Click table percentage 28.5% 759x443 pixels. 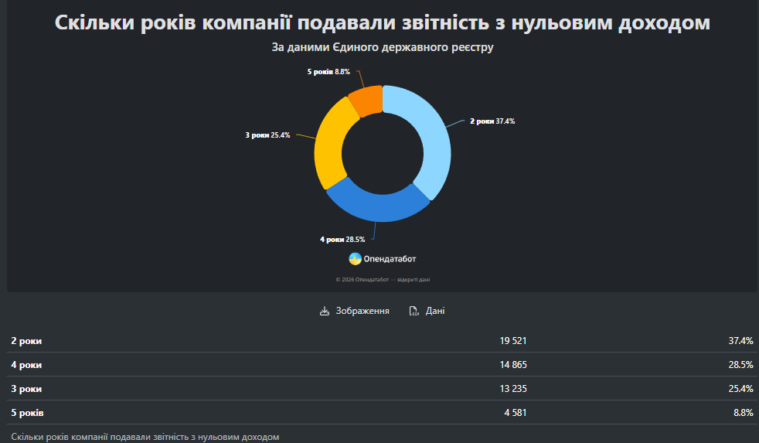pos(741,365)
